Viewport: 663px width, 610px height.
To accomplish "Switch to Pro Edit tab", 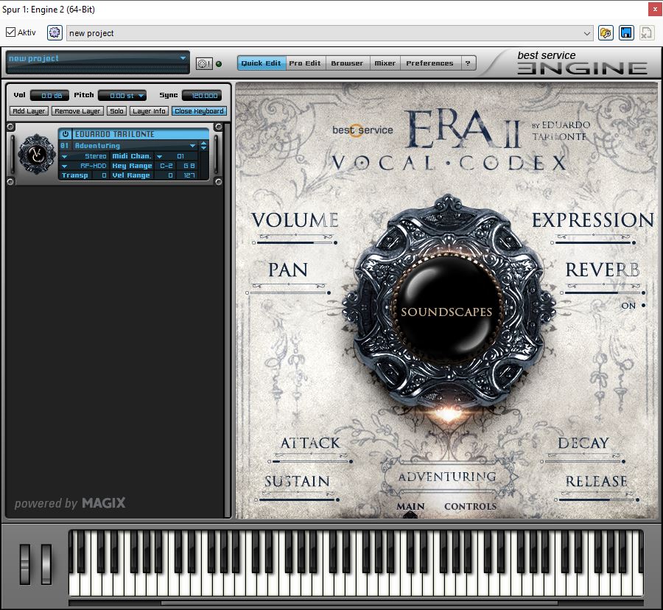I will click(x=305, y=63).
